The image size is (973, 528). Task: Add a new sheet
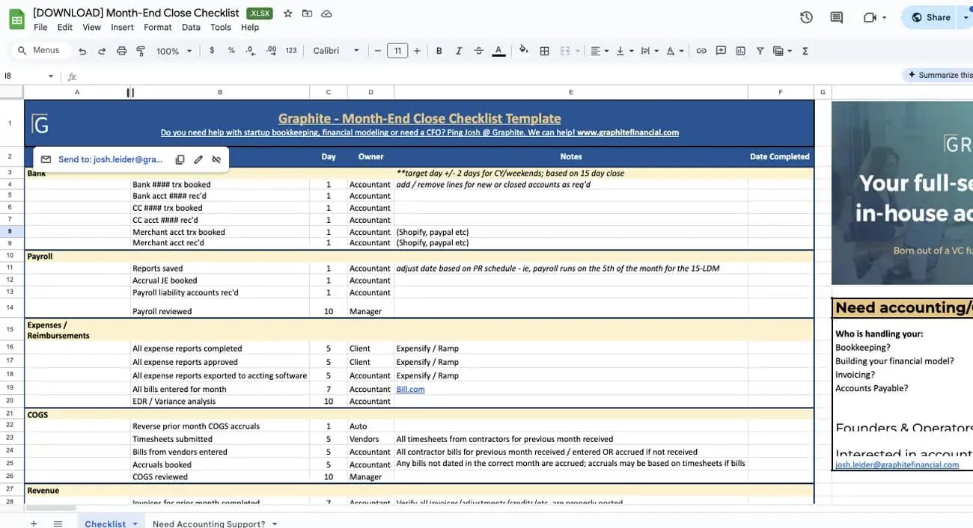pos(34,524)
